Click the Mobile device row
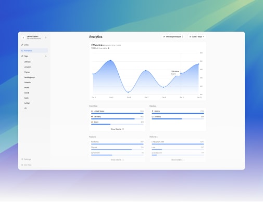This screenshot has width=263, height=202. pyautogui.click(x=178, y=112)
